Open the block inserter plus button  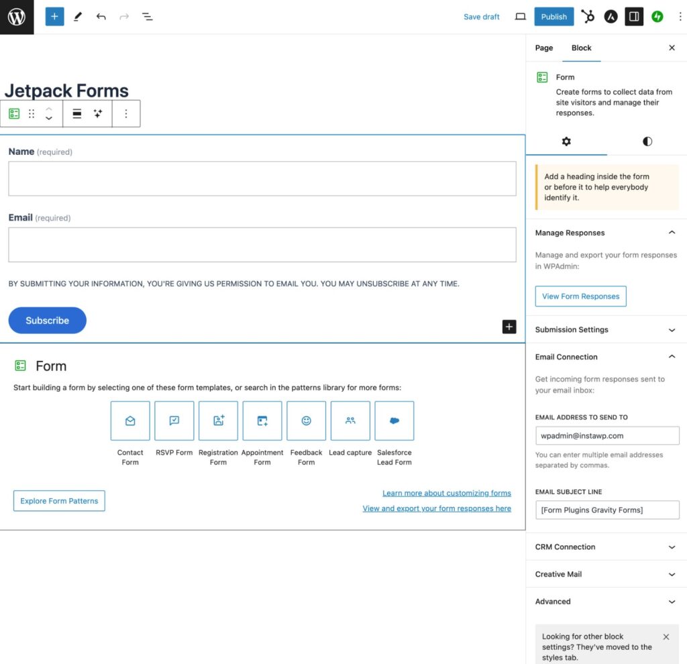coord(54,17)
